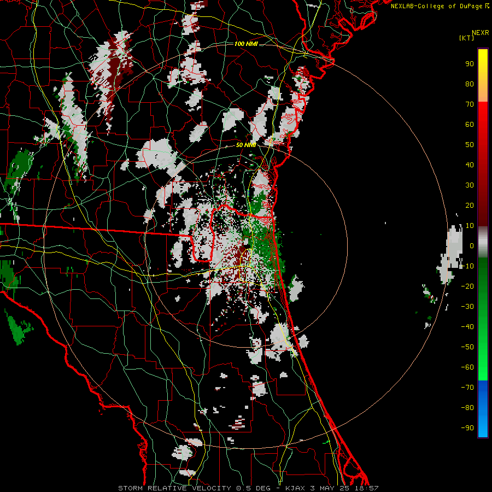Screen dimensions: 492x492
Task: Pick the gray zero-velocity segment of color bar
Action: click(483, 242)
